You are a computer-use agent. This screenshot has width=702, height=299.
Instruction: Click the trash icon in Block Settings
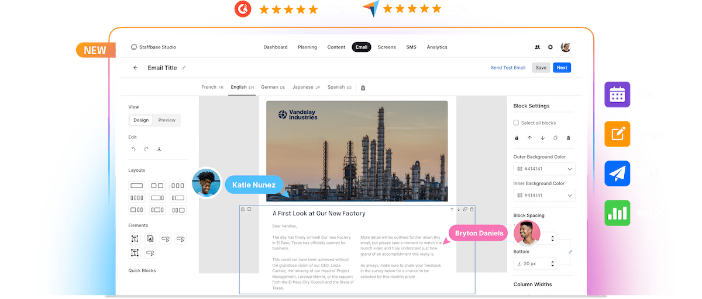pyautogui.click(x=568, y=138)
